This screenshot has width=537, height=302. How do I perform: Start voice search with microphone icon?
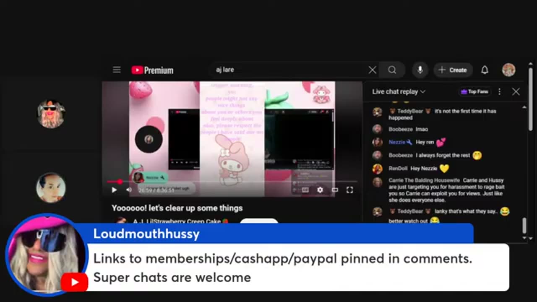coord(420,70)
